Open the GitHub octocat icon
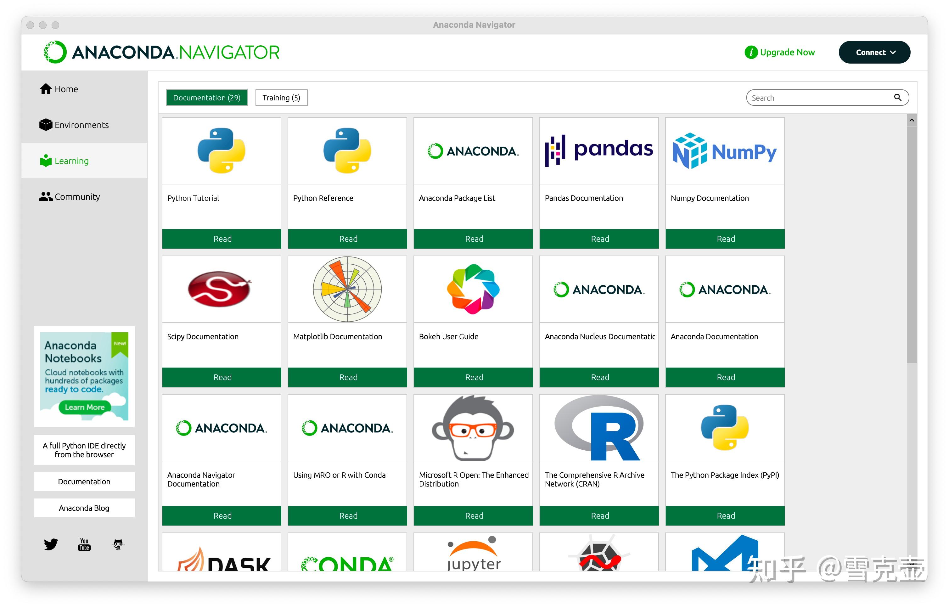The height and width of the screenshot is (608, 949). point(118,544)
